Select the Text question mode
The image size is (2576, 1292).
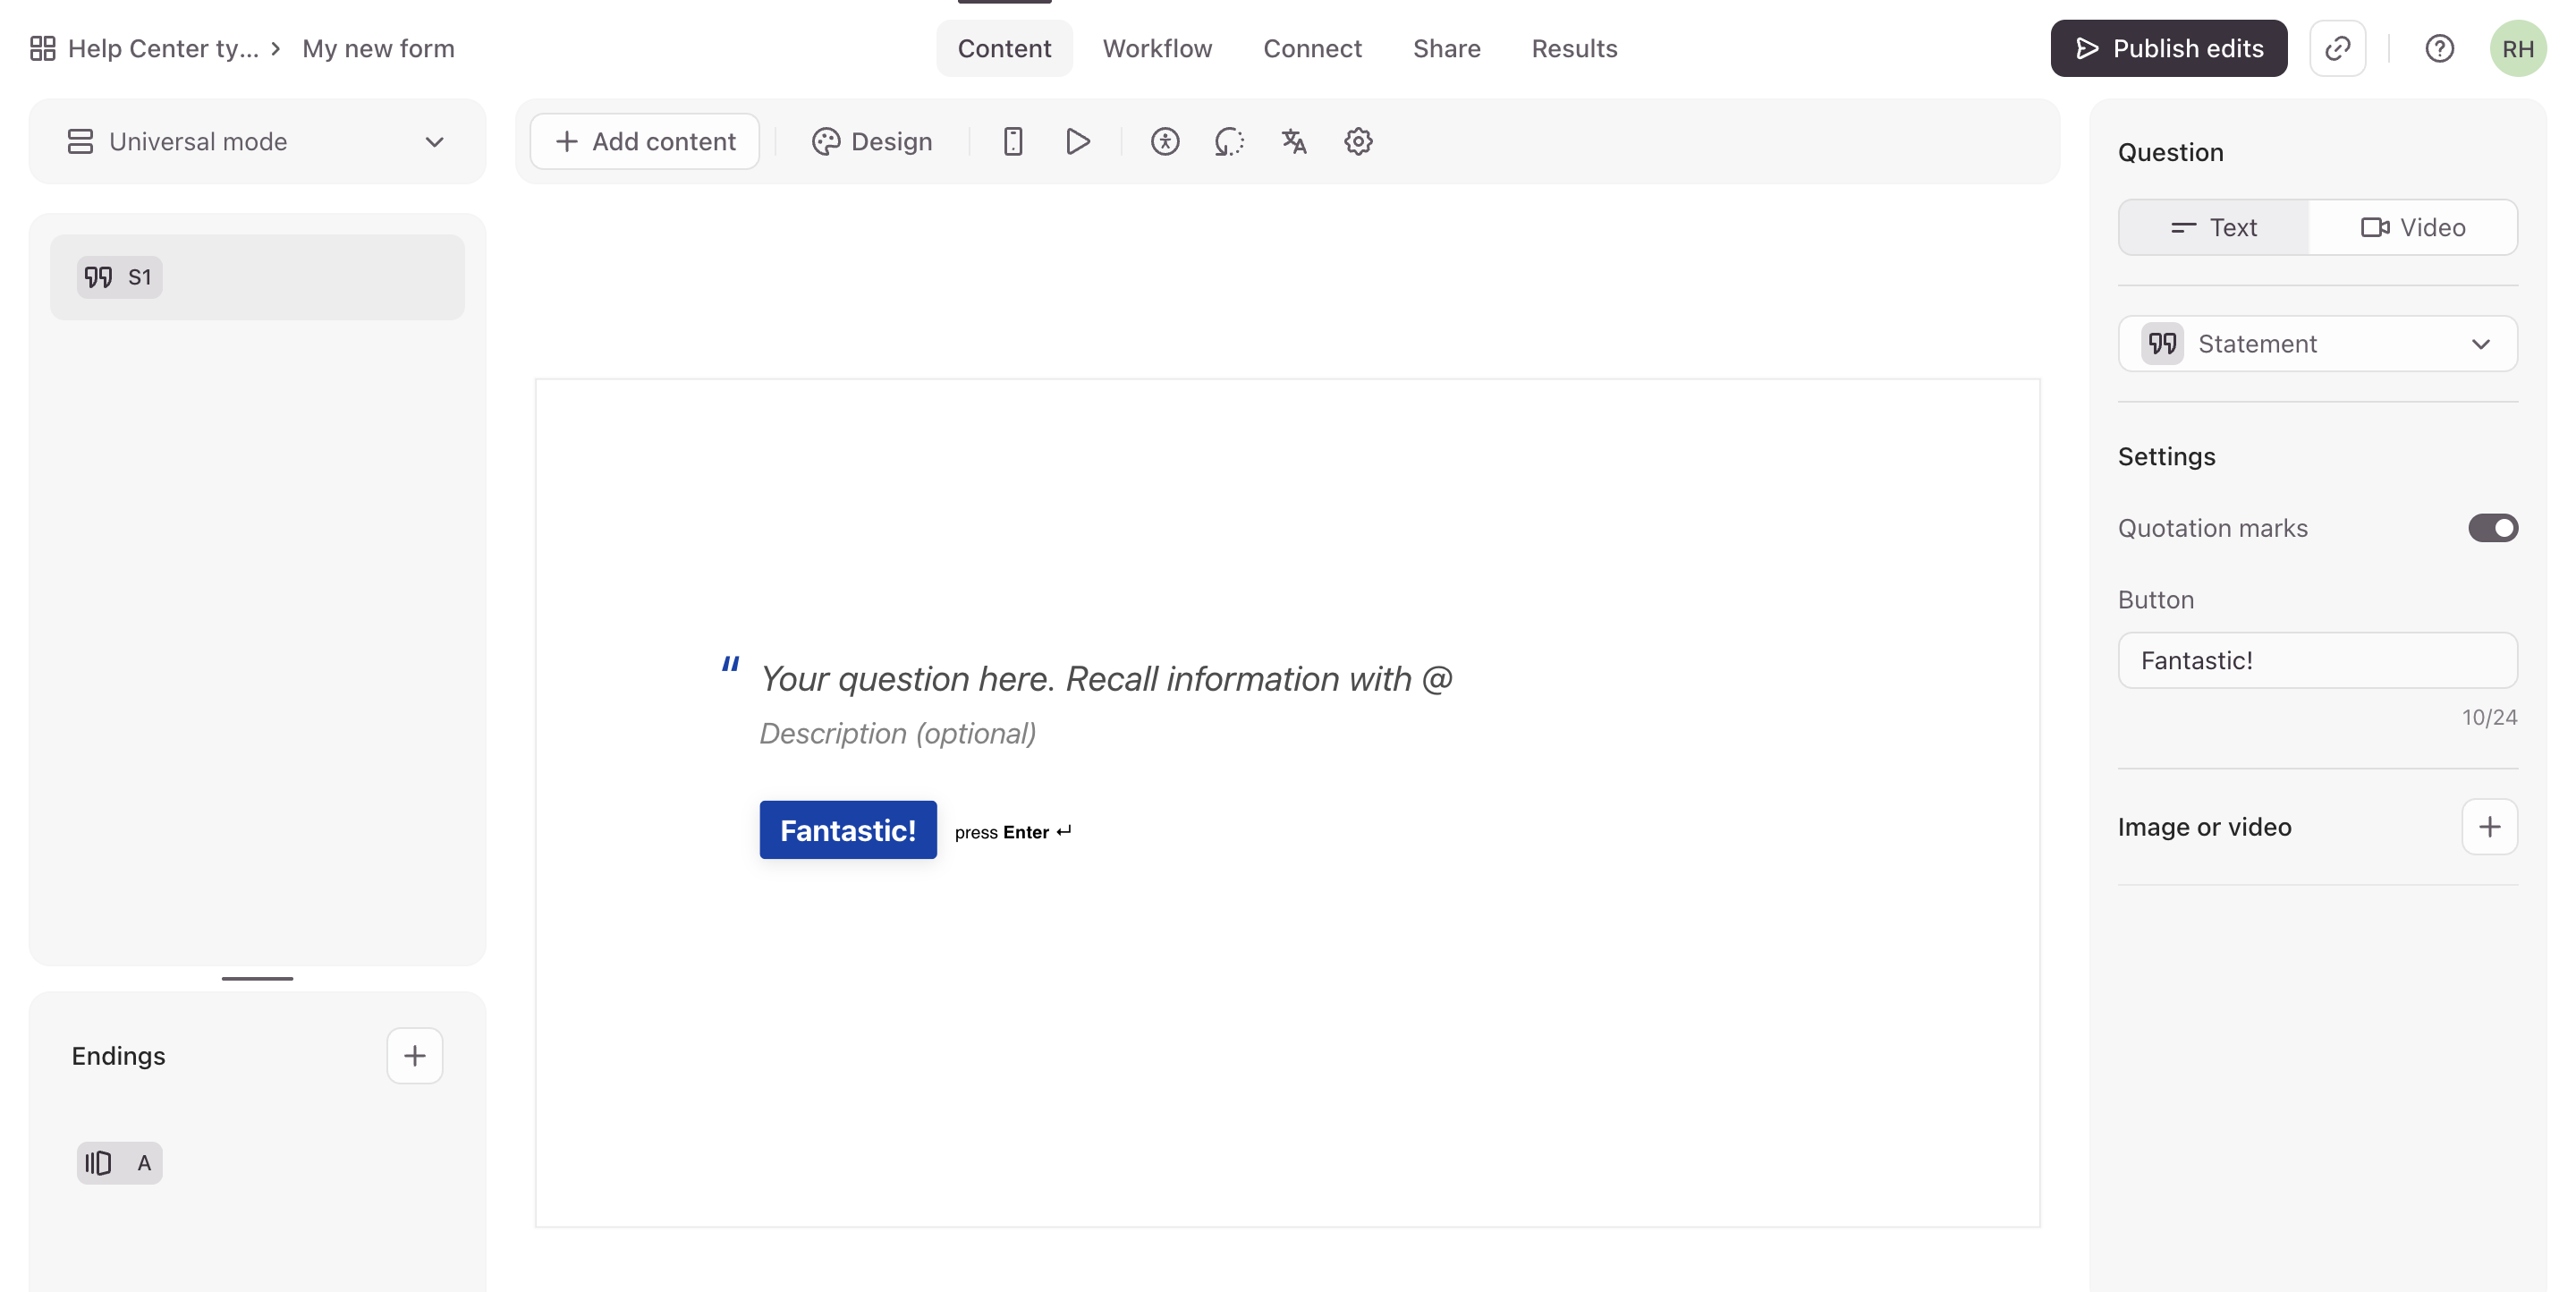[2214, 227]
